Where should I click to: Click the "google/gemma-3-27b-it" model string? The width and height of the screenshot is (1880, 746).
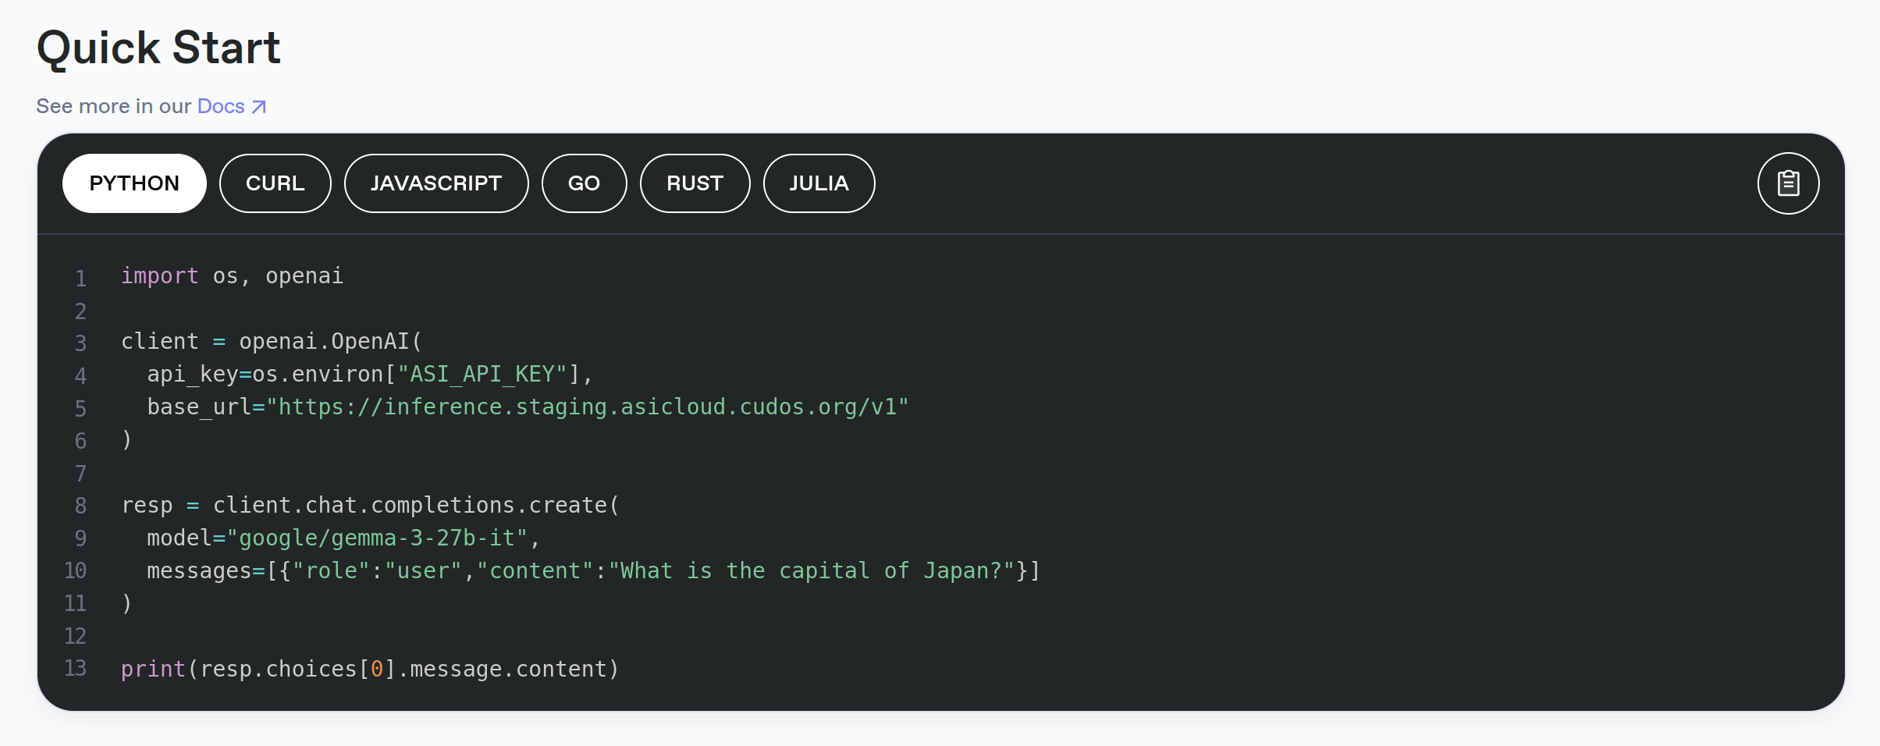pos(377,538)
